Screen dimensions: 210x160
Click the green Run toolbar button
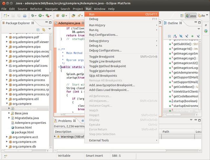40,15
